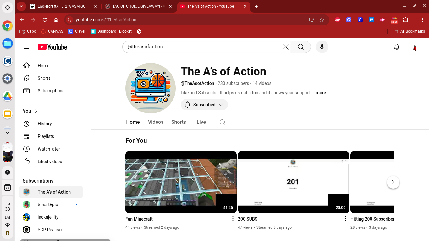Open the Capo bookmark folder
Screen dimensions: 429x241
[28, 31]
